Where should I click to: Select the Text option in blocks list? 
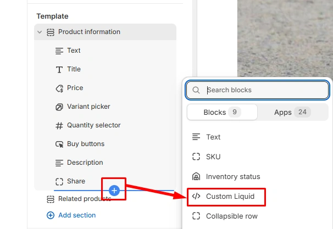213,137
